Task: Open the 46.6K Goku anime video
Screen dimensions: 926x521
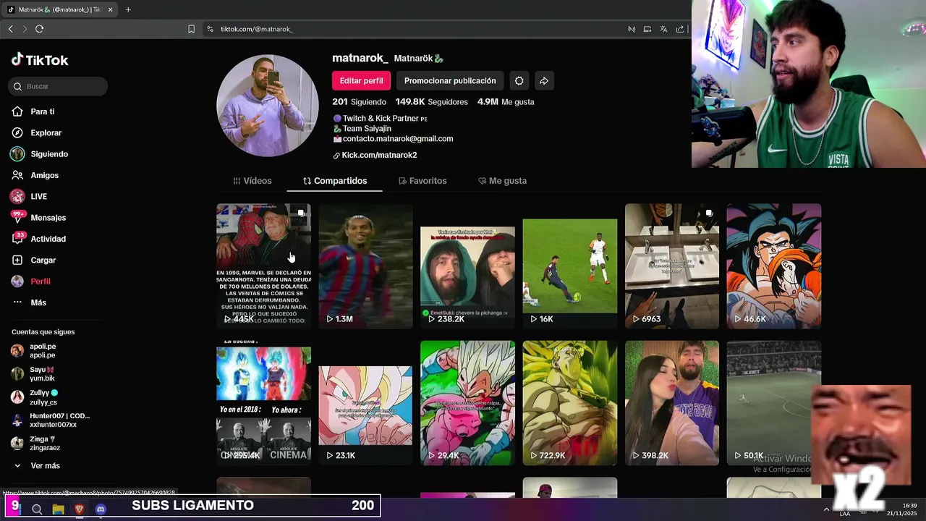Action: point(774,266)
